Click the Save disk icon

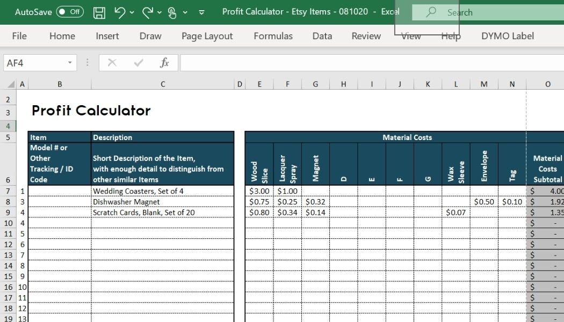(x=99, y=12)
